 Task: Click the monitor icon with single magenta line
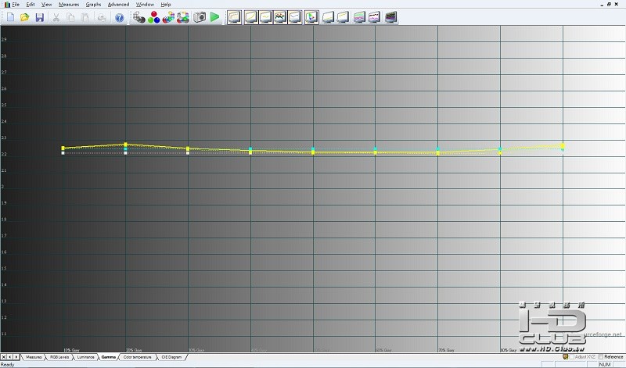click(375, 17)
